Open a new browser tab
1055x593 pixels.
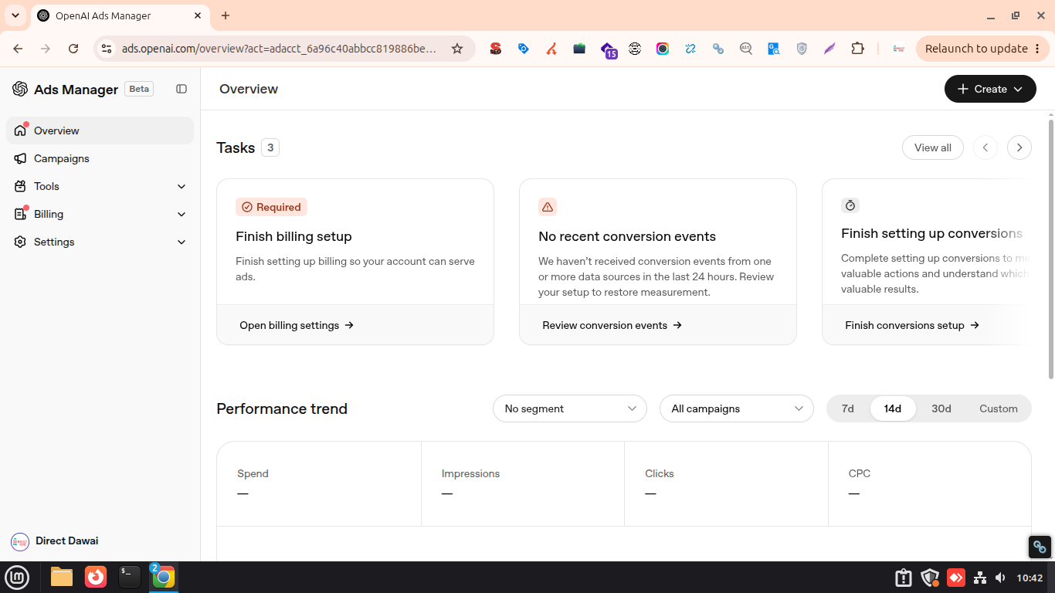[x=226, y=15]
